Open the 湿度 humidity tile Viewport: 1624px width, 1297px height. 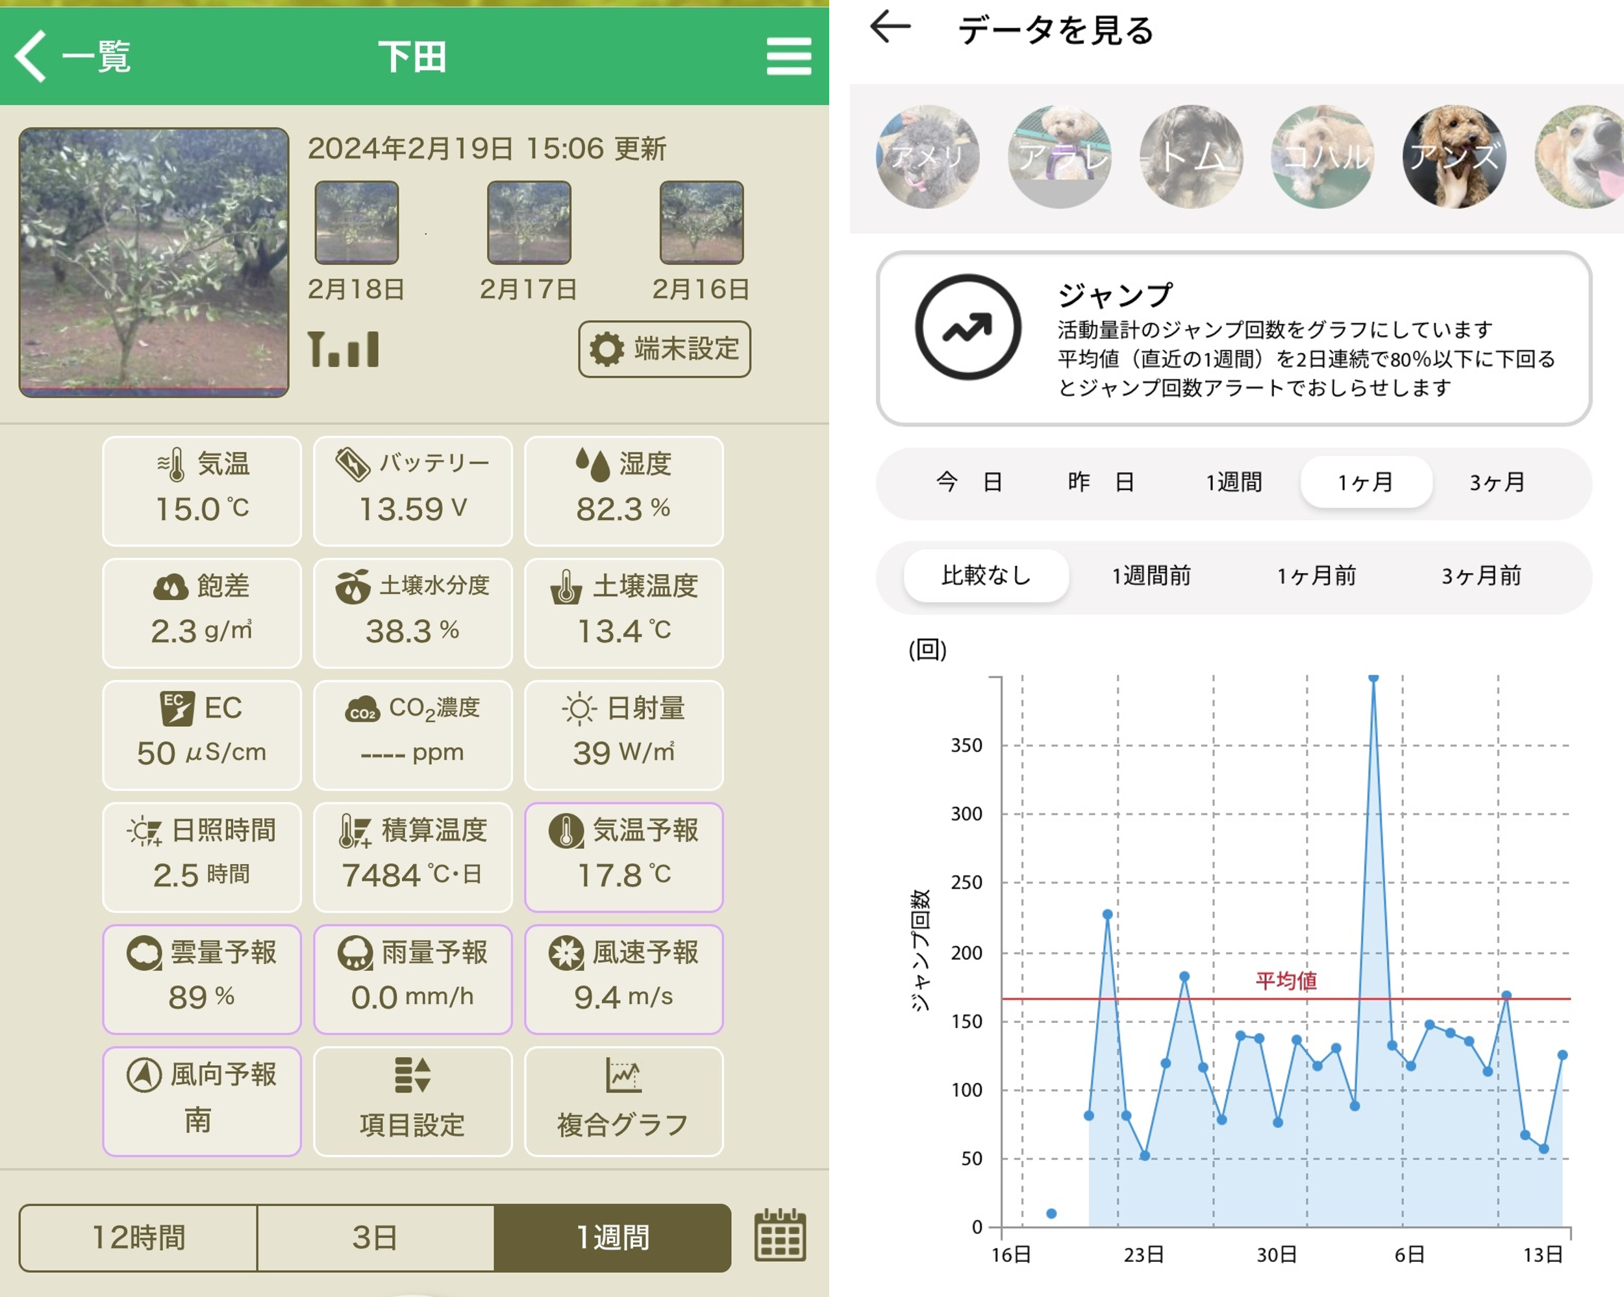623,490
